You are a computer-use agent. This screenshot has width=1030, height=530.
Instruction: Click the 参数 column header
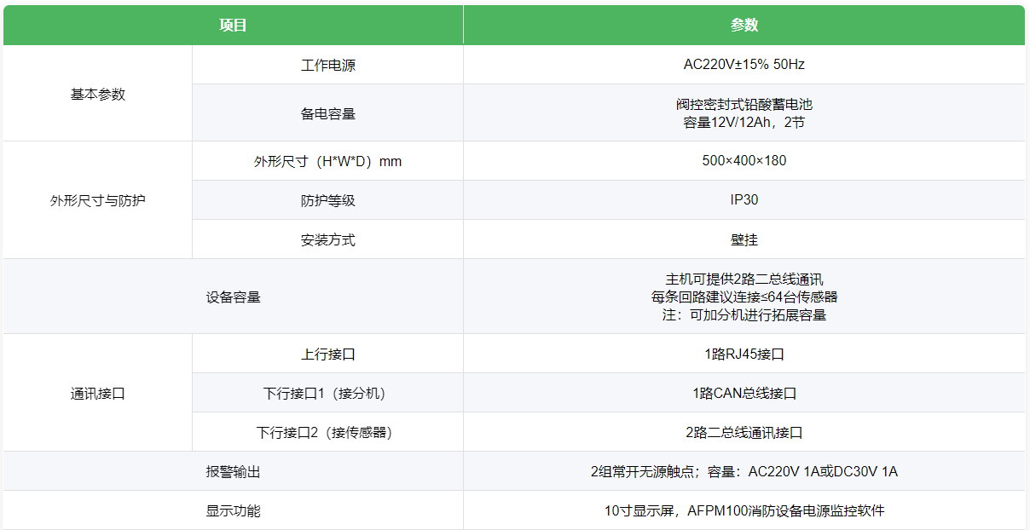click(744, 25)
